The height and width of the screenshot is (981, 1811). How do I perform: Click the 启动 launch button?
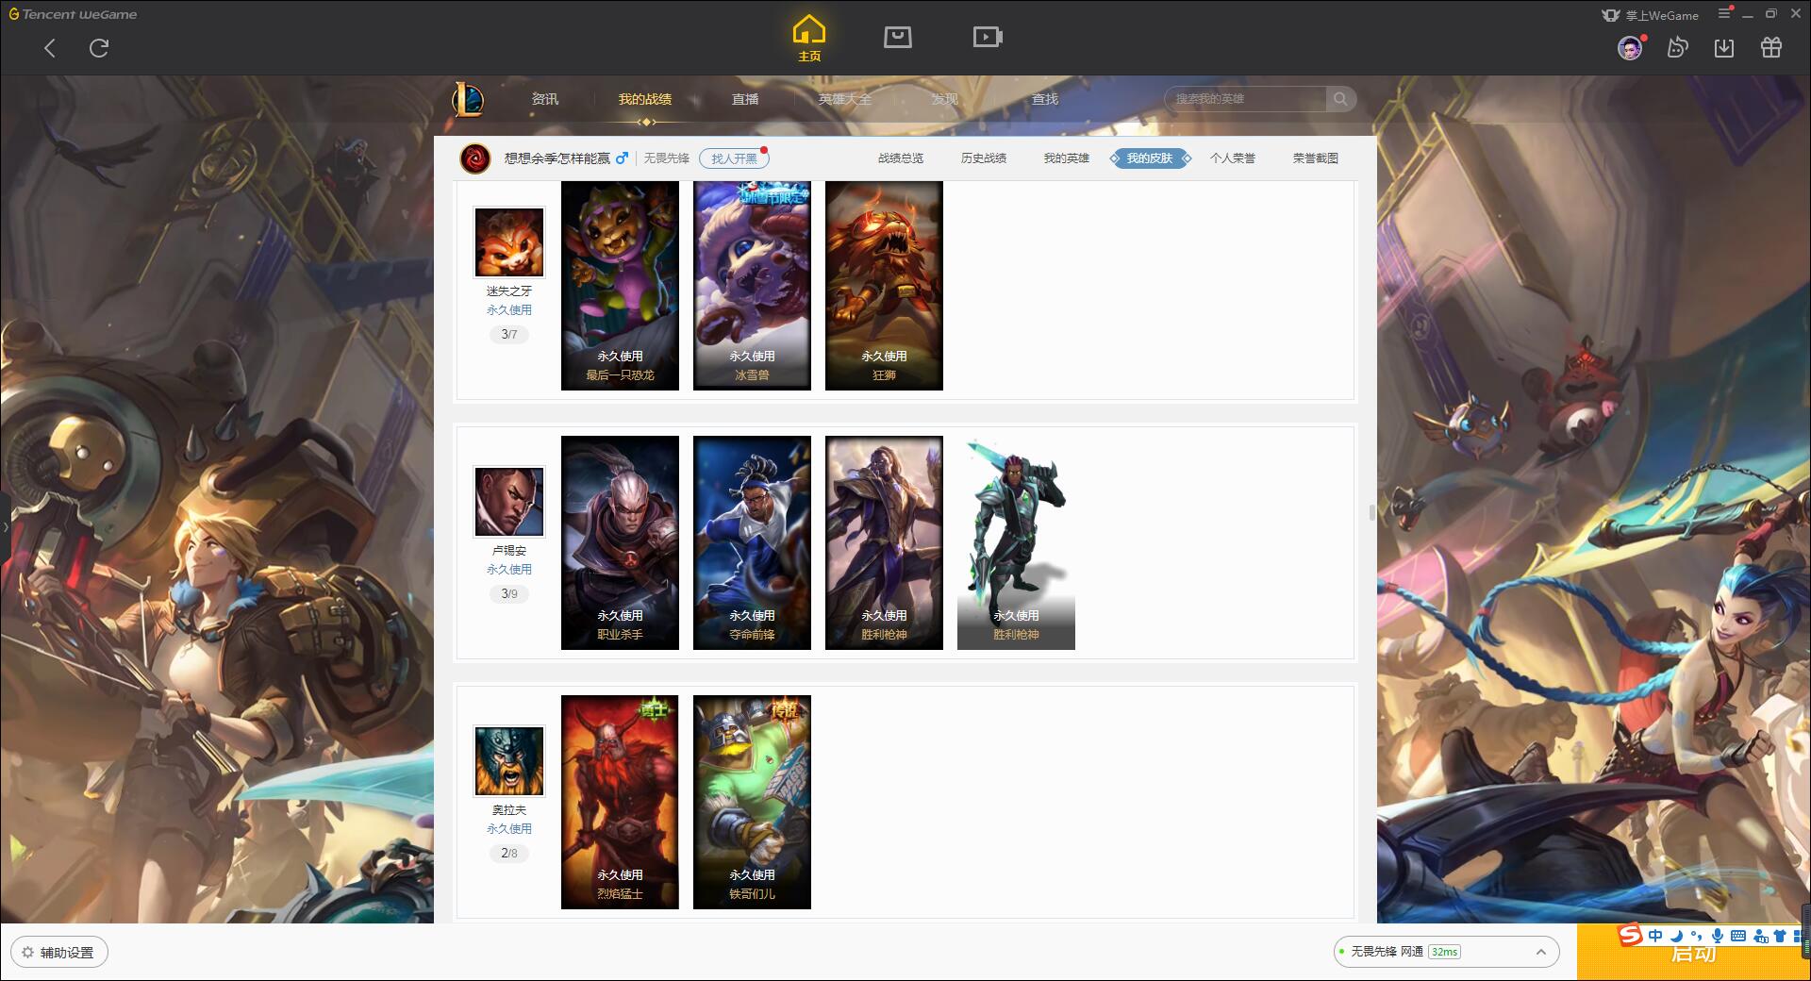pos(1693,953)
